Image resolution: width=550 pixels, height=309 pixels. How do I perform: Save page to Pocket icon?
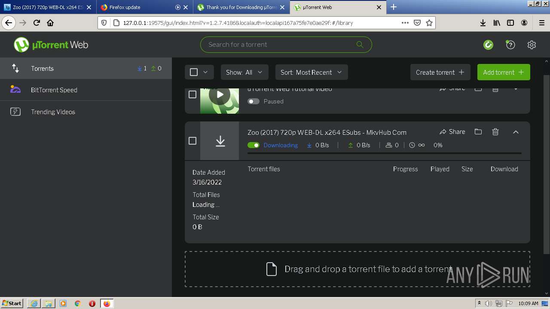coord(417,23)
